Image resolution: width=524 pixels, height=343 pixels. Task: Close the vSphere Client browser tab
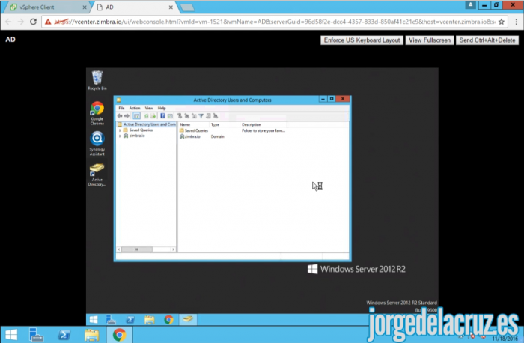[85, 7]
